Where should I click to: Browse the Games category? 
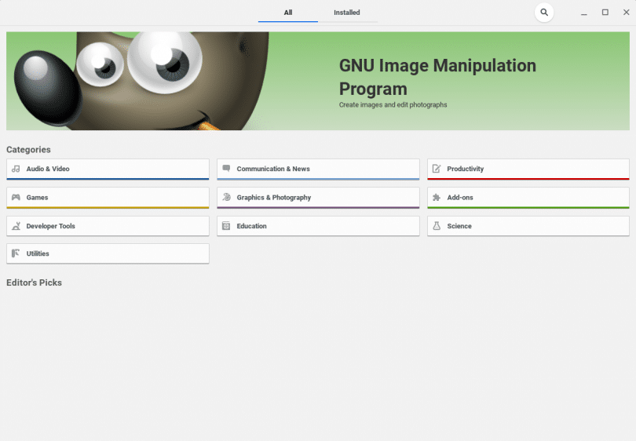tap(108, 198)
